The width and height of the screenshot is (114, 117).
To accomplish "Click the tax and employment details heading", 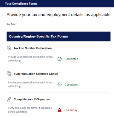I will pos(59,15).
